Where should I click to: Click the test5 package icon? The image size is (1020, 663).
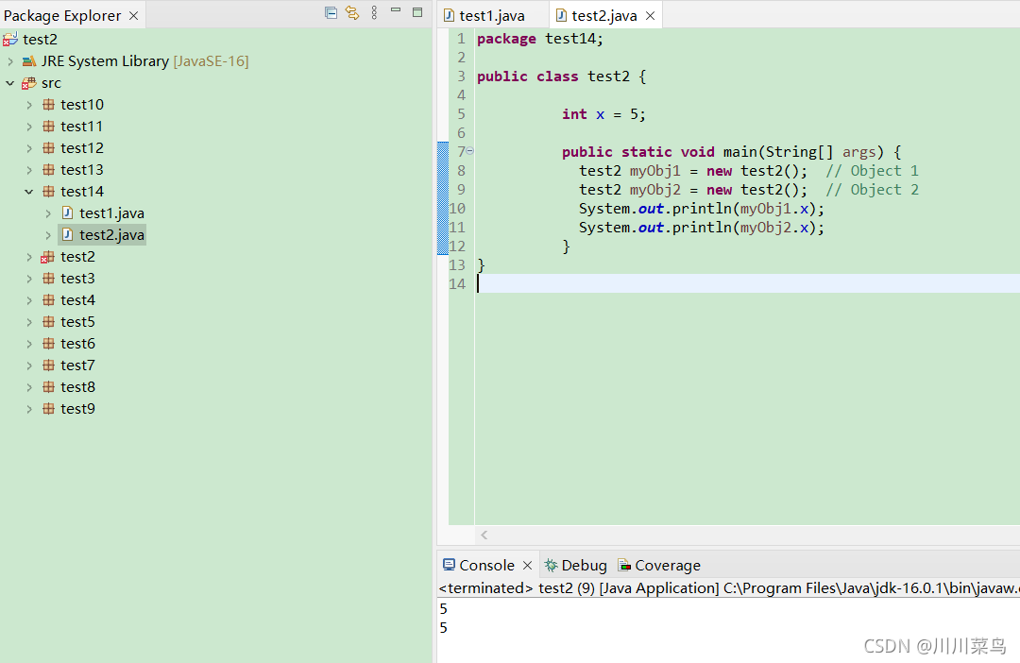(48, 322)
